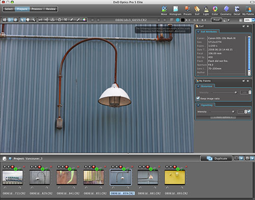Select the magnifier zoom tool
255x200 pixels.
[x=34, y=20]
